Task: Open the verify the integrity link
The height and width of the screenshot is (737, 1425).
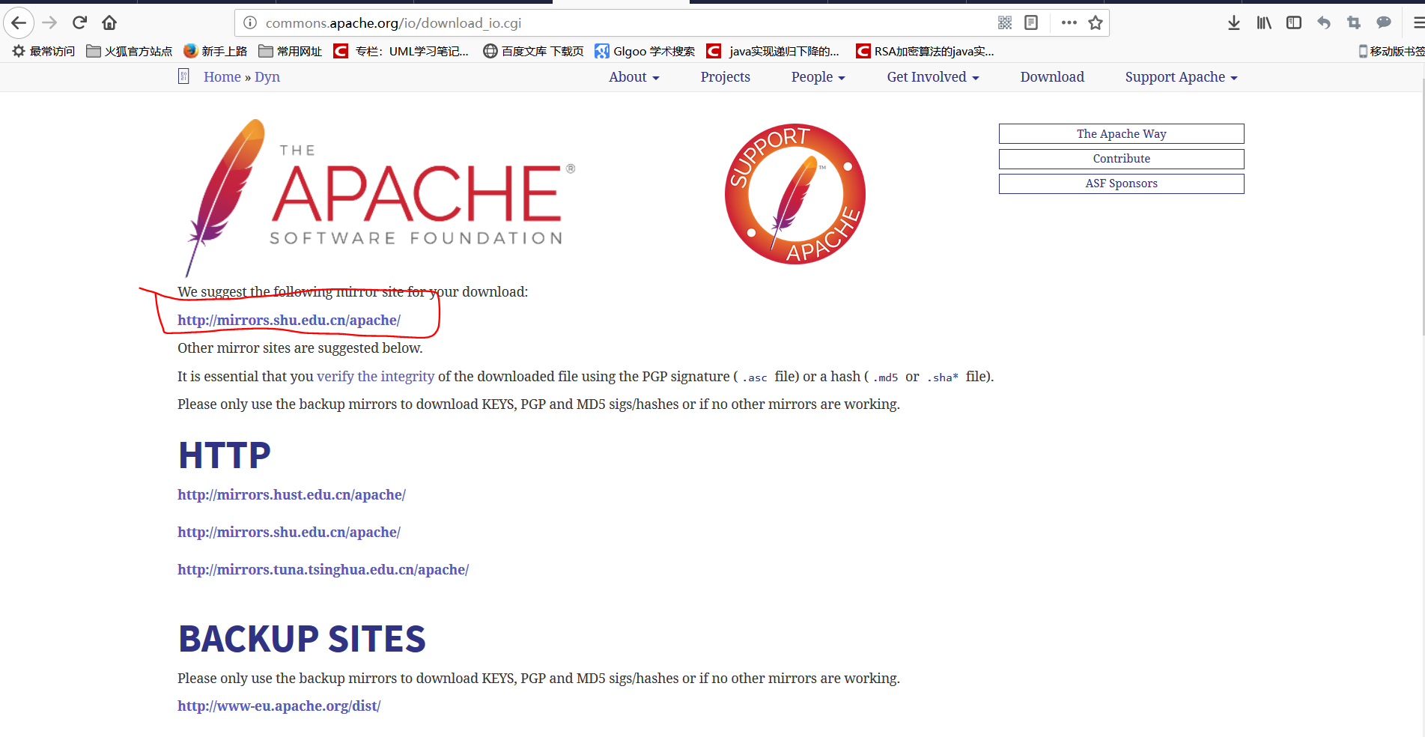Action: pyautogui.click(x=375, y=376)
